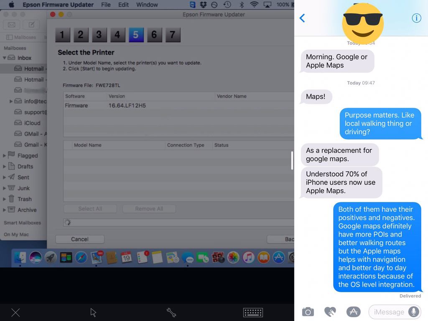Image resolution: width=428 pixels, height=321 pixels.
Task: Open Notes in the dock
Action: pyautogui.click(x=157, y=257)
